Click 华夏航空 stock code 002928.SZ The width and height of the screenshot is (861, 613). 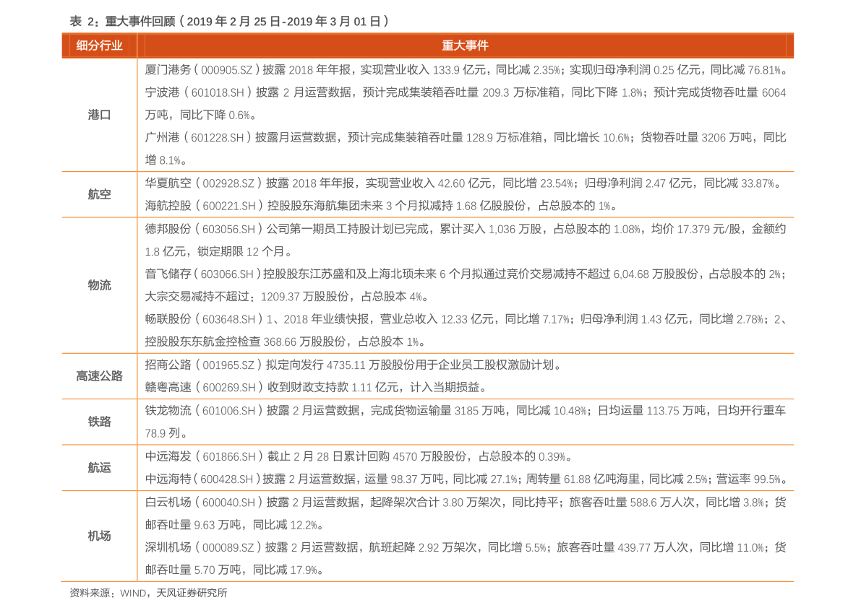click(228, 183)
